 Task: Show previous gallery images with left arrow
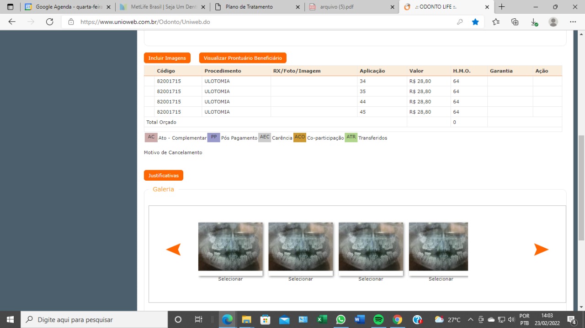173,249
